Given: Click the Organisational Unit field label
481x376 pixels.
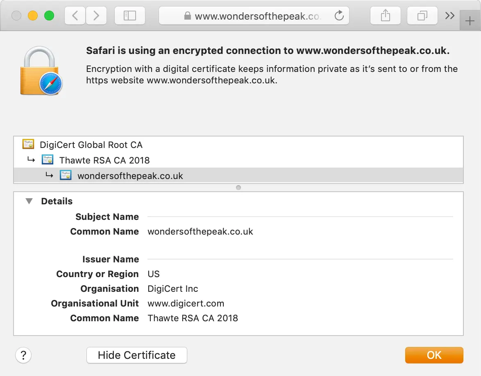Looking at the screenshot, I should click(95, 304).
